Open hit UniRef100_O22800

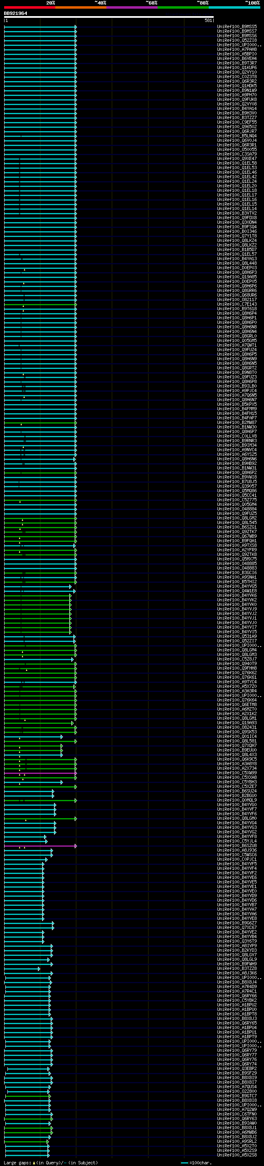click(x=237, y=1091)
